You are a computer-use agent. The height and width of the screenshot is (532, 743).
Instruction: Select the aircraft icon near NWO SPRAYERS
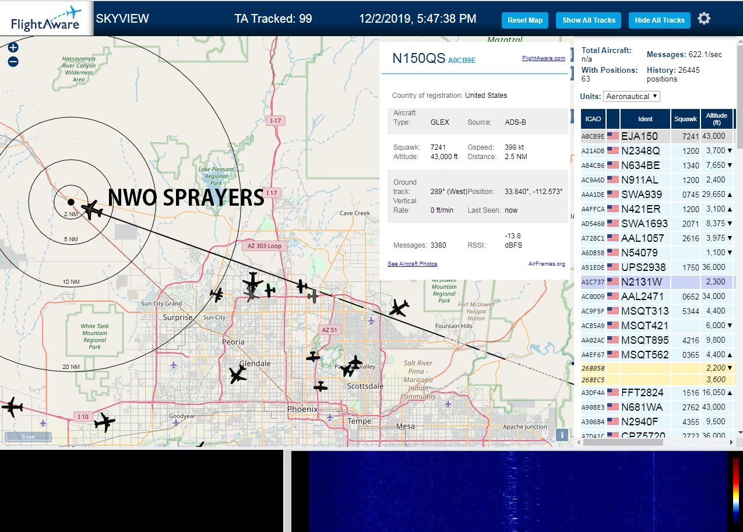(x=92, y=209)
